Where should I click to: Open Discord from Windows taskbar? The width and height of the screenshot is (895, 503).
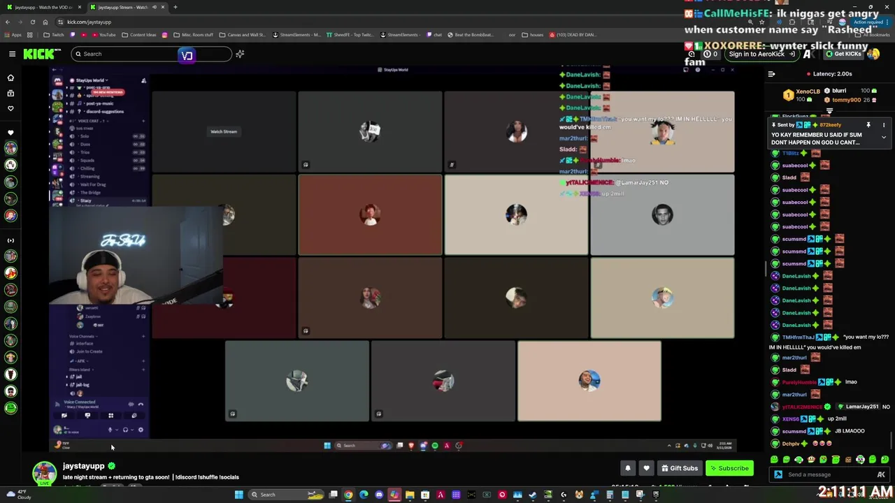click(379, 495)
